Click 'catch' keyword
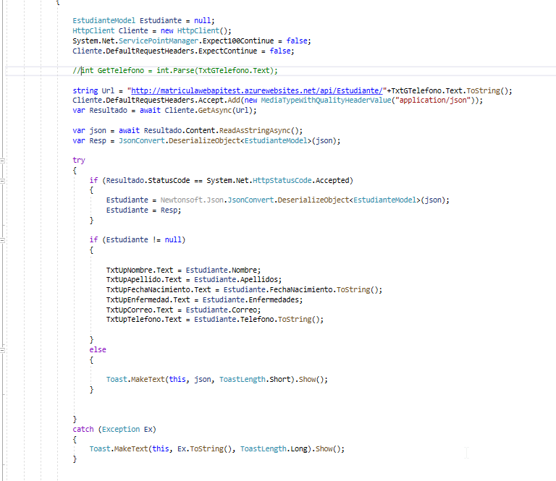This screenshot has height=481, width=556. coord(83,430)
